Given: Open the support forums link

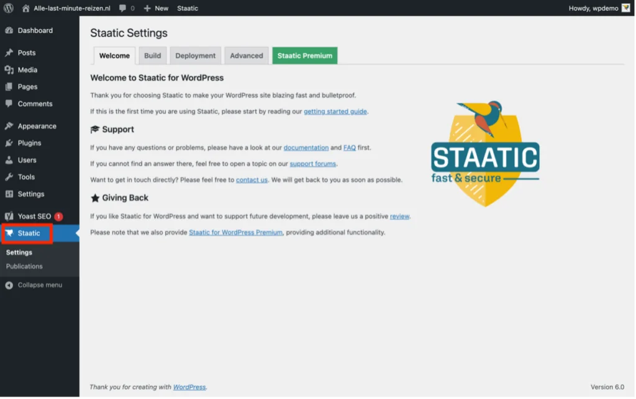Looking at the screenshot, I should point(313,164).
